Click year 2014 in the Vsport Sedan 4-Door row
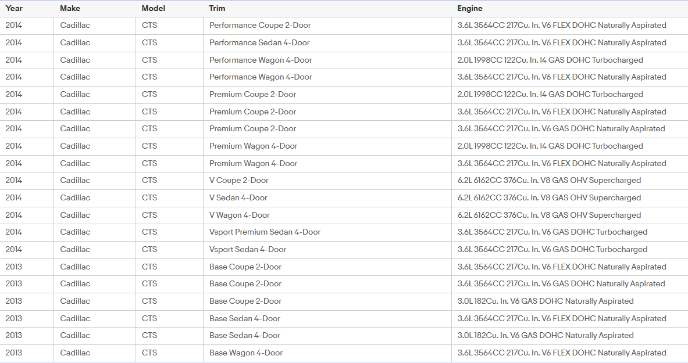688x363 pixels. (13, 249)
